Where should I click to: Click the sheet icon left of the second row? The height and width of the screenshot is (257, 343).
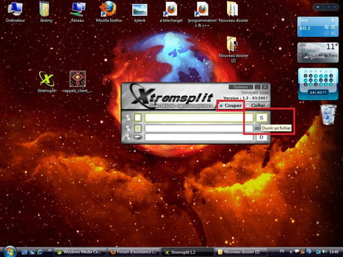tap(128, 128)
